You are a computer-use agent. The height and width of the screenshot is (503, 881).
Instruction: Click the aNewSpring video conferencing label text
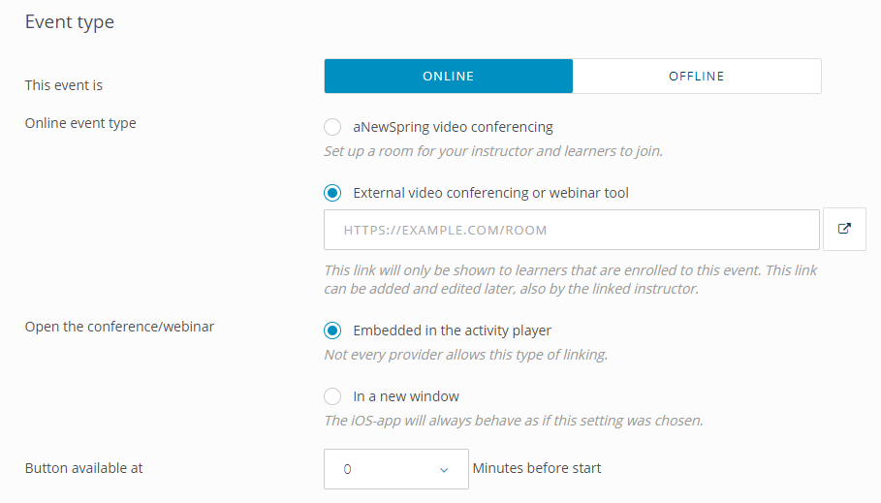(453, 127)
